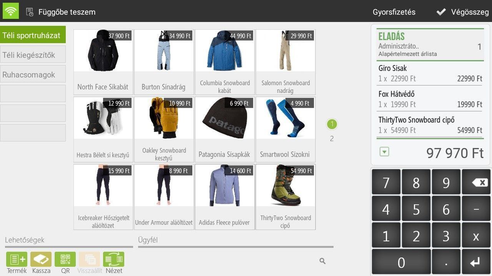
Task: Click the Gyorsfizetés quick payment button
Action: (394, 12)
